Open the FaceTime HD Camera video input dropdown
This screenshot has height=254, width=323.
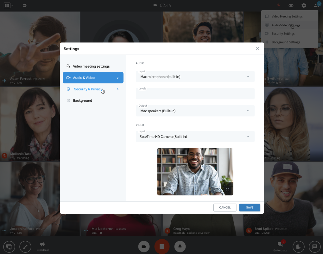coord(195,136)
